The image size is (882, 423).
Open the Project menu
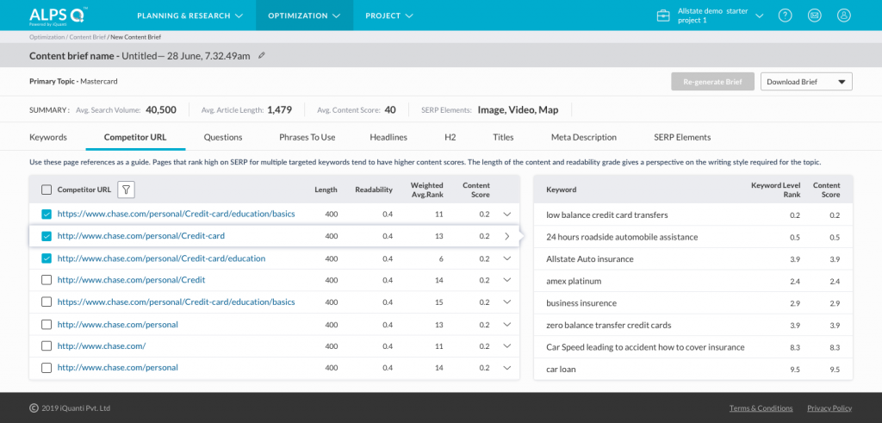389,16
